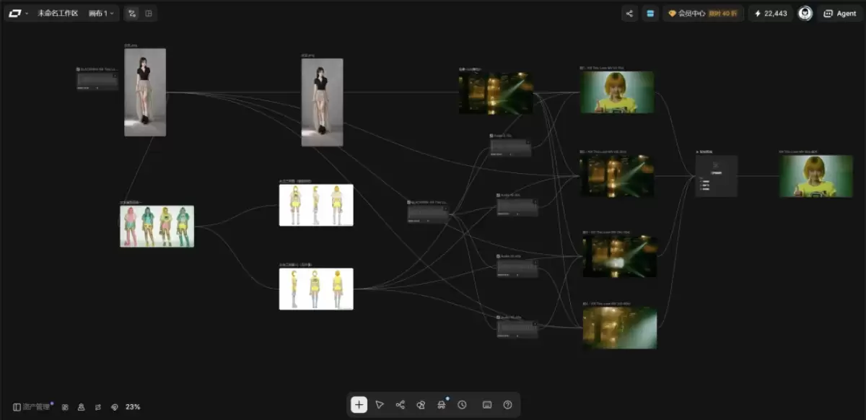This screenshot has width=866, height=420.
Task: Select the third Audio node
Action: [517, 268]
